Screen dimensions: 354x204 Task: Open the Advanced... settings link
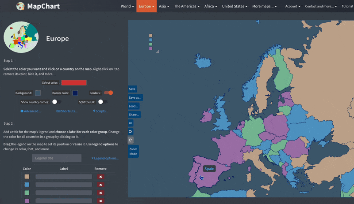[x=31, y=111]
